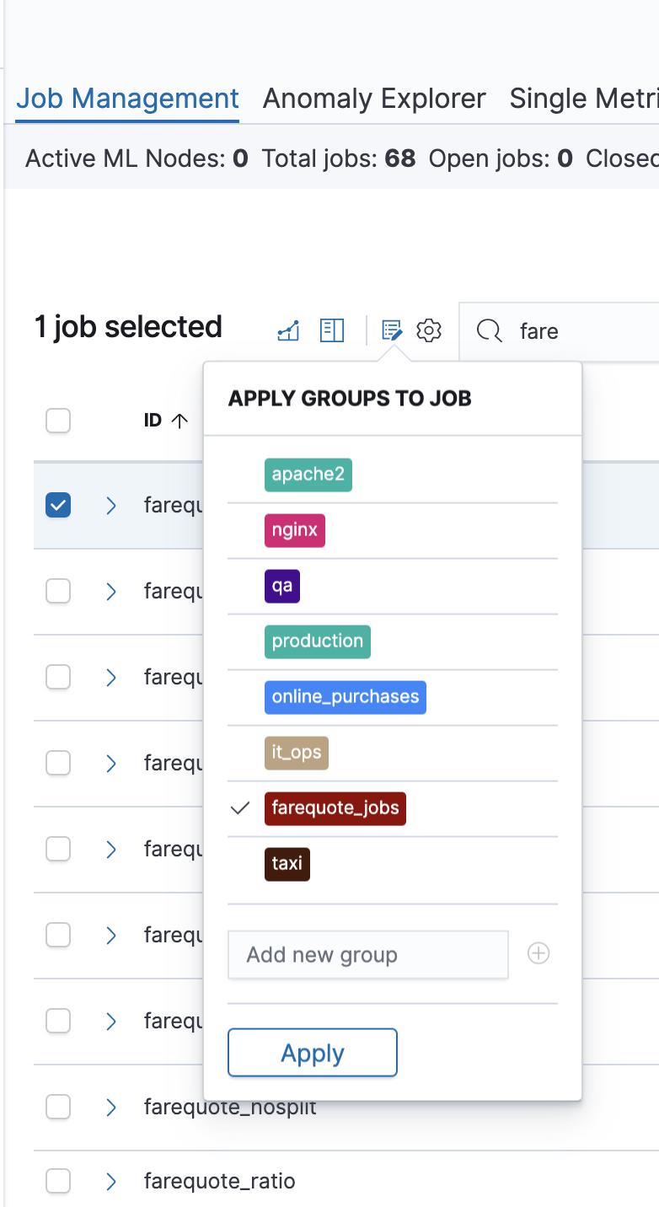Expand the farequote_ratio row details
The width and height of the screenshot is (659, 1207).
(111, 1182)
